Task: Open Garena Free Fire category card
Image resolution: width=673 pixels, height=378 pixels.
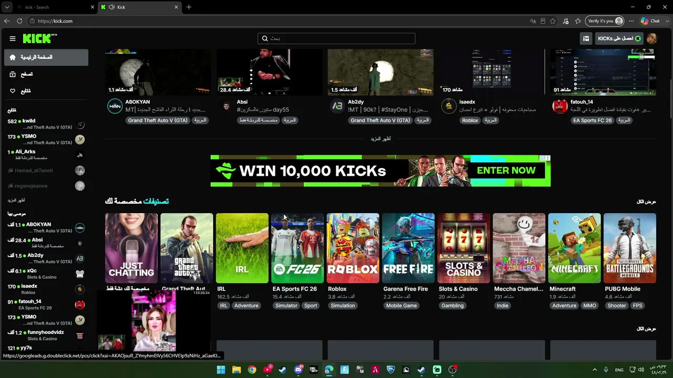Action: (409, 248)
